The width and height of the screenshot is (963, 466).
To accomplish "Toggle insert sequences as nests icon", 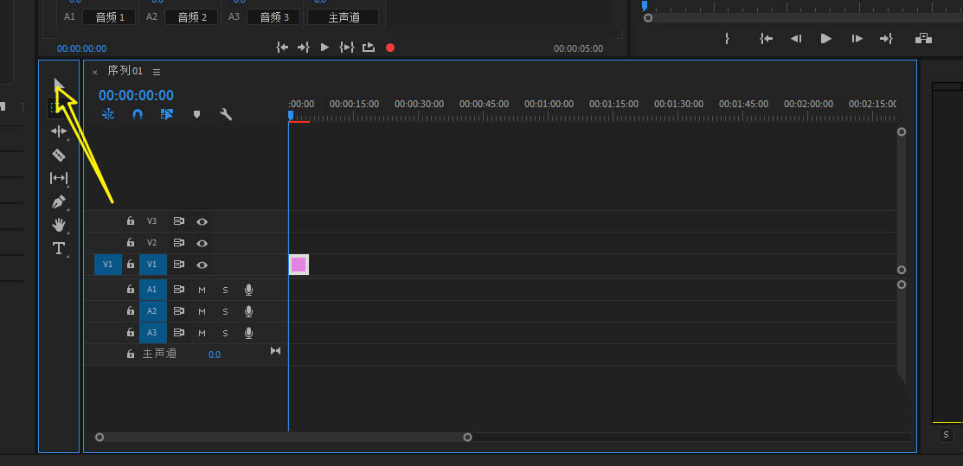I will tap(108, 114).
